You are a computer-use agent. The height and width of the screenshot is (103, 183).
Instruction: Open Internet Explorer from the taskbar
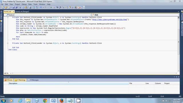click(x=20, y=100)
